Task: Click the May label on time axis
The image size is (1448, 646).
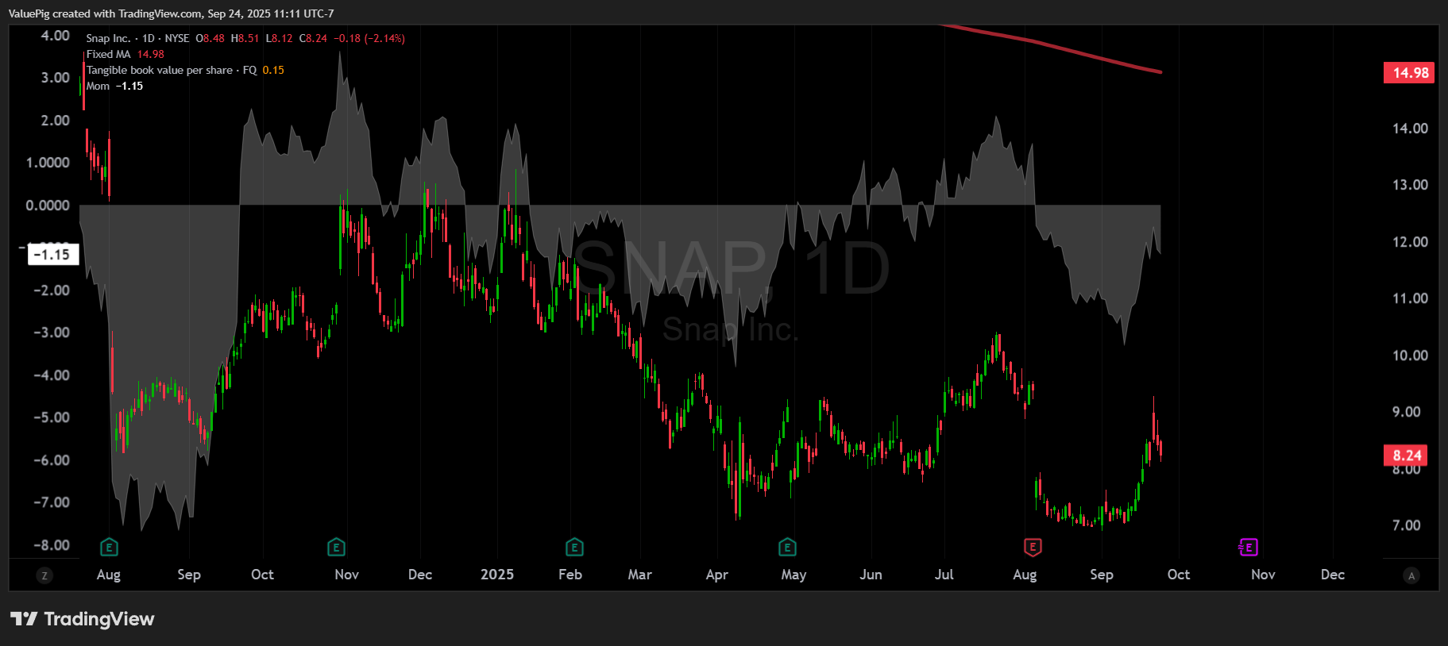Action: [794, 575]
